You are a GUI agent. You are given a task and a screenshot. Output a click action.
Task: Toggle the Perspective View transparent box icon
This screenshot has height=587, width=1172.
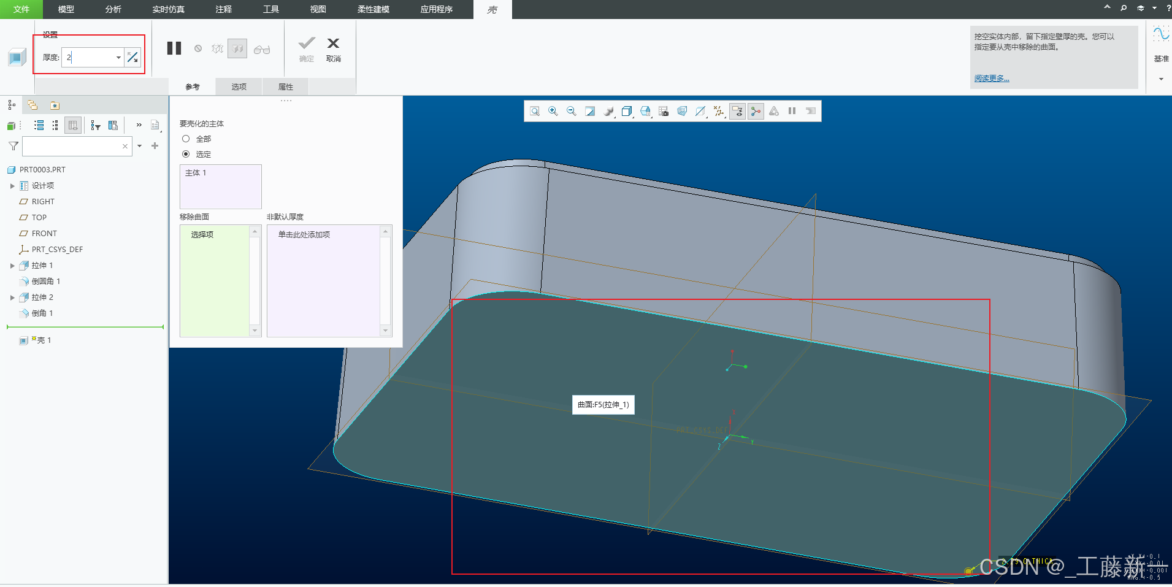click(x=682, y=111)
